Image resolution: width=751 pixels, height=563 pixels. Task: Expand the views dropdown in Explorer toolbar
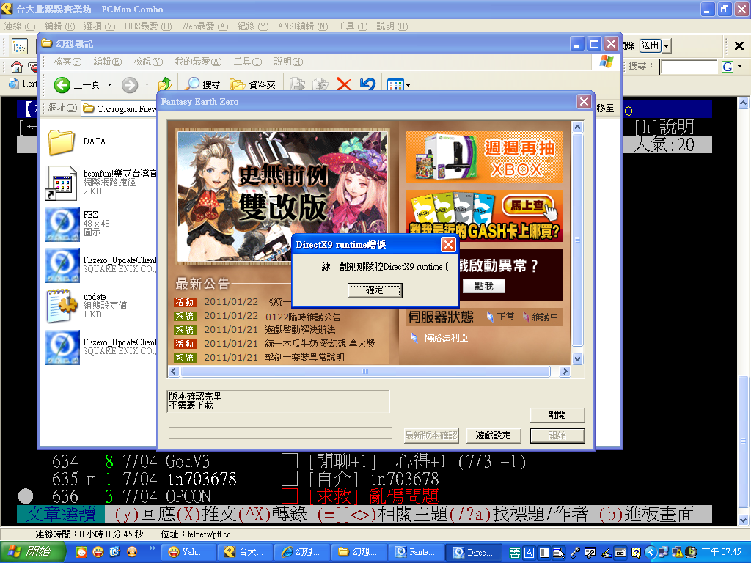[408, 85]
